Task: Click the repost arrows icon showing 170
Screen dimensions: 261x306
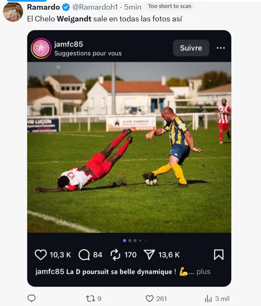Action: pos(115,255)
